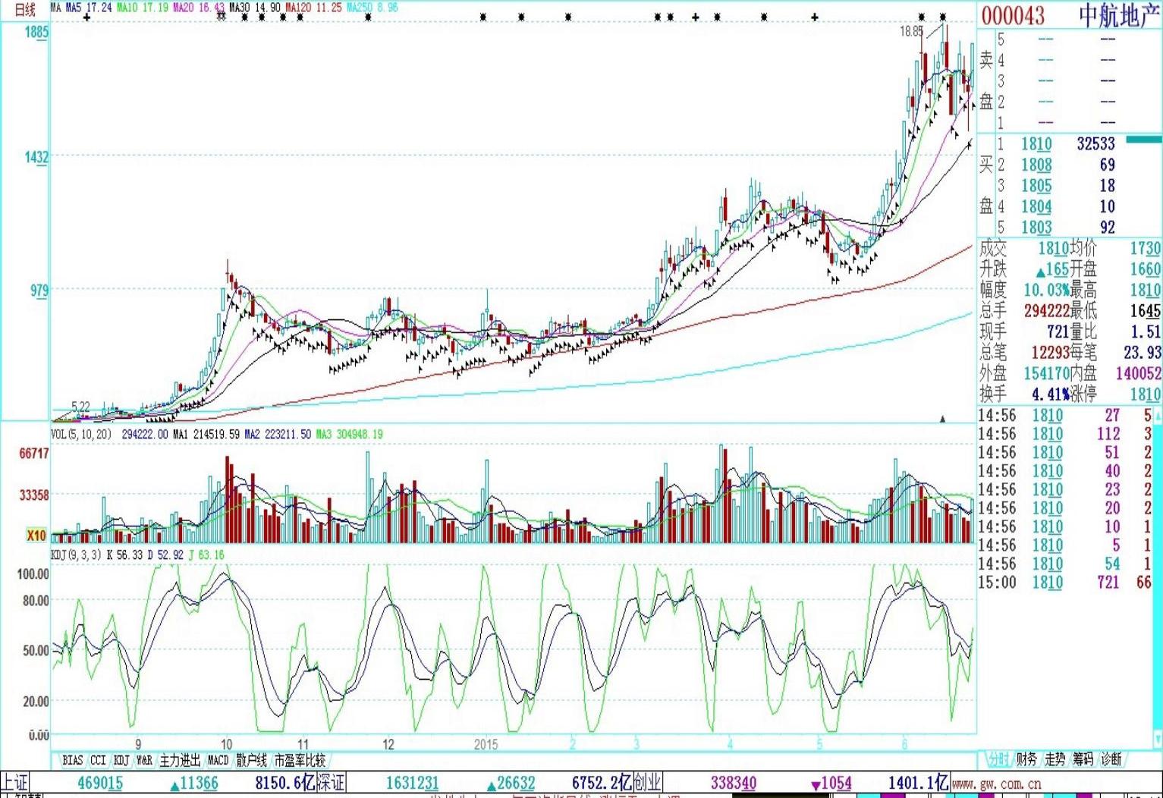The image size is (1163, 798).
Task: Toggle the X10 volume scale marker
Action: point(36,536)
